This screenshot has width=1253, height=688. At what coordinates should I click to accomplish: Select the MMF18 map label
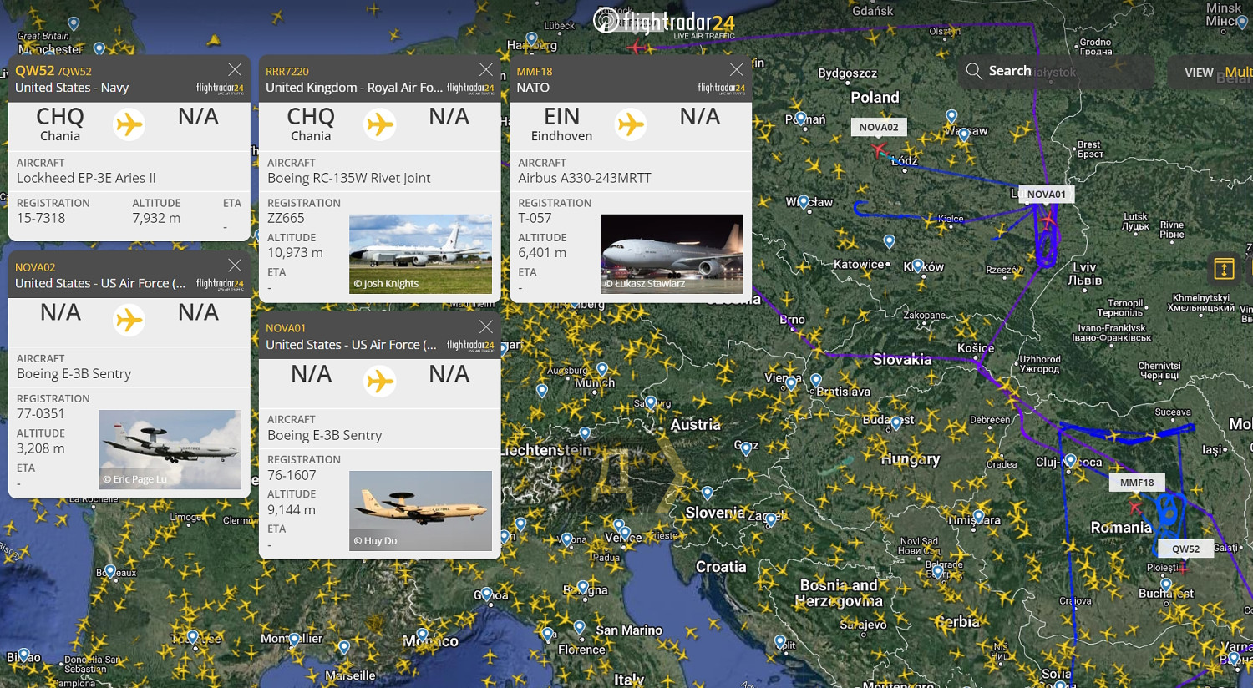pyautogui.click(x=1137, y=482)
